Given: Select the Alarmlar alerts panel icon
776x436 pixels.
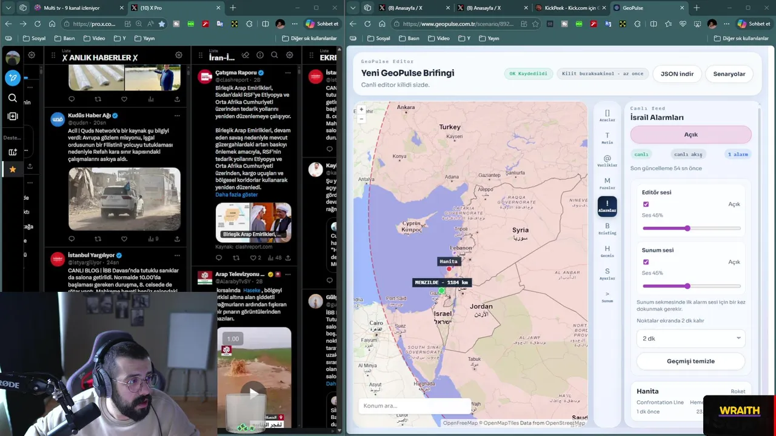Looking at the screenshot, I should pos(607,206).
